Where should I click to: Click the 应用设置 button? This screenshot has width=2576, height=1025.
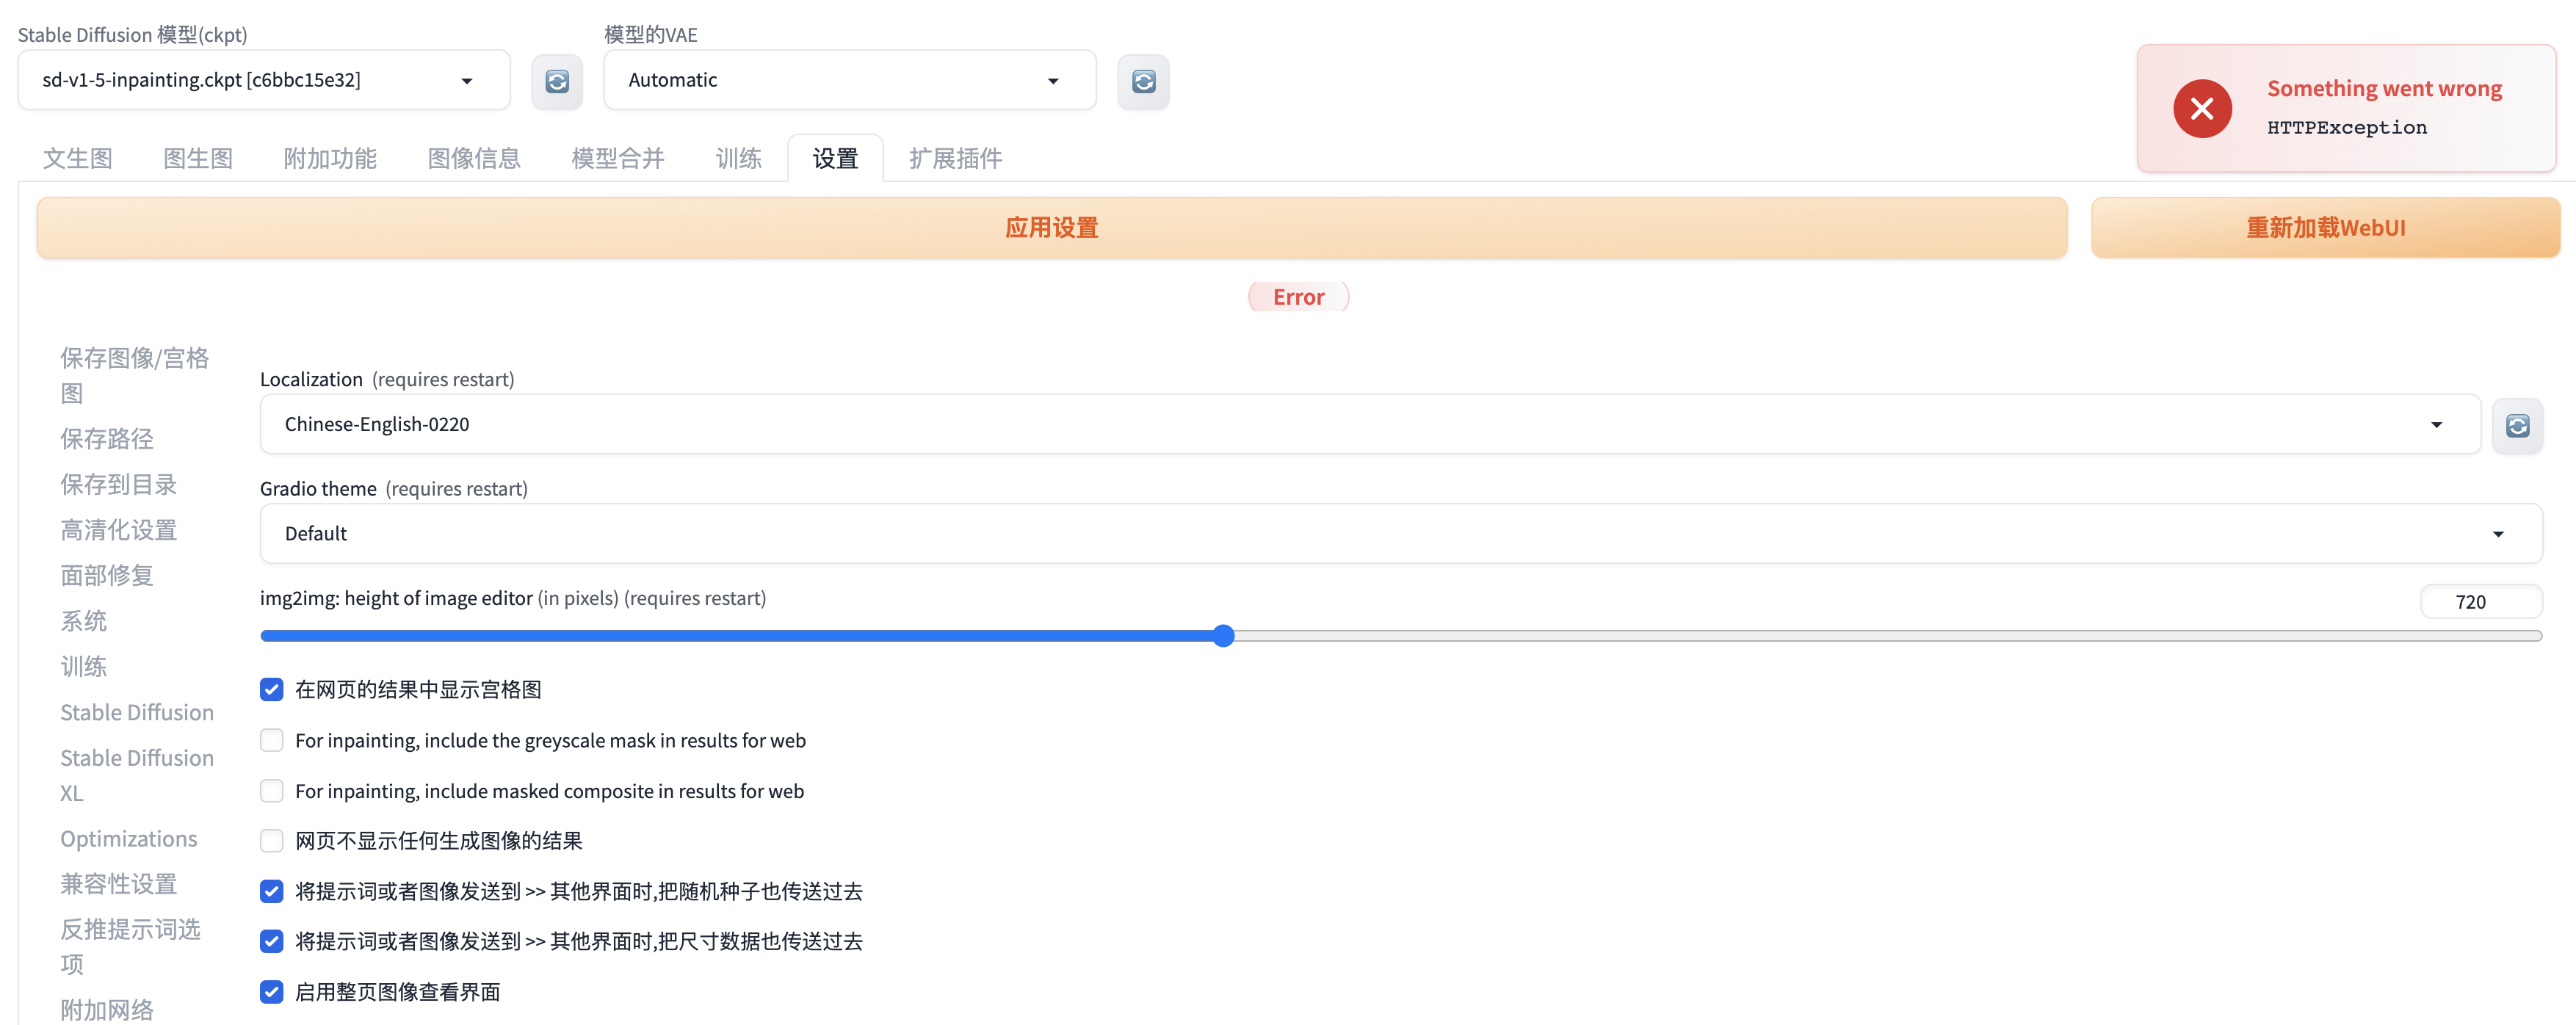pos(1051,228)
